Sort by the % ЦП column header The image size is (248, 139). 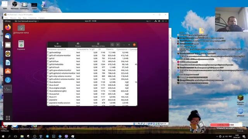tap(92, 49)
